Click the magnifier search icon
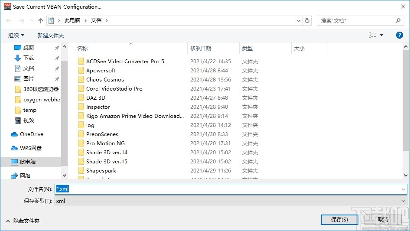This screenshot has width=410, height=231. coord(398,20)
